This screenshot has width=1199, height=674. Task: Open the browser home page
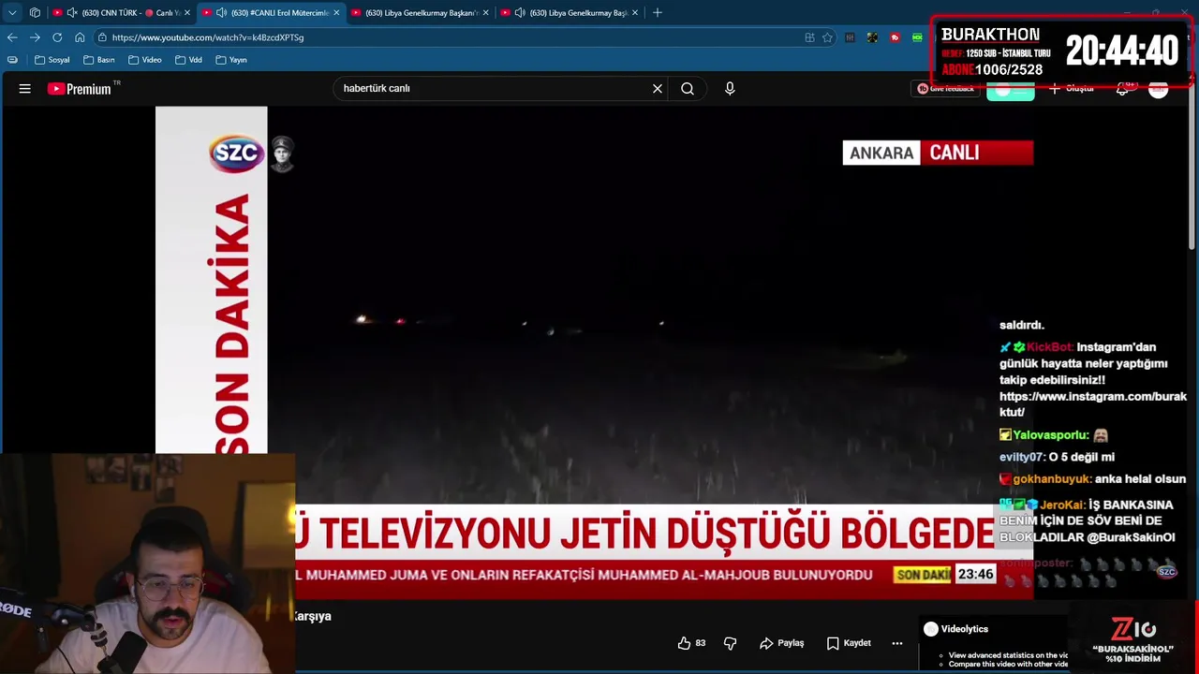(x=80, y=37)
